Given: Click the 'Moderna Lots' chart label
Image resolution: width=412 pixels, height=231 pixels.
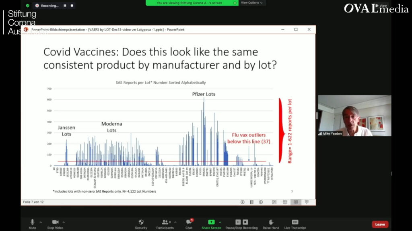Looking at the screenshot, I should tap(112, 127).
